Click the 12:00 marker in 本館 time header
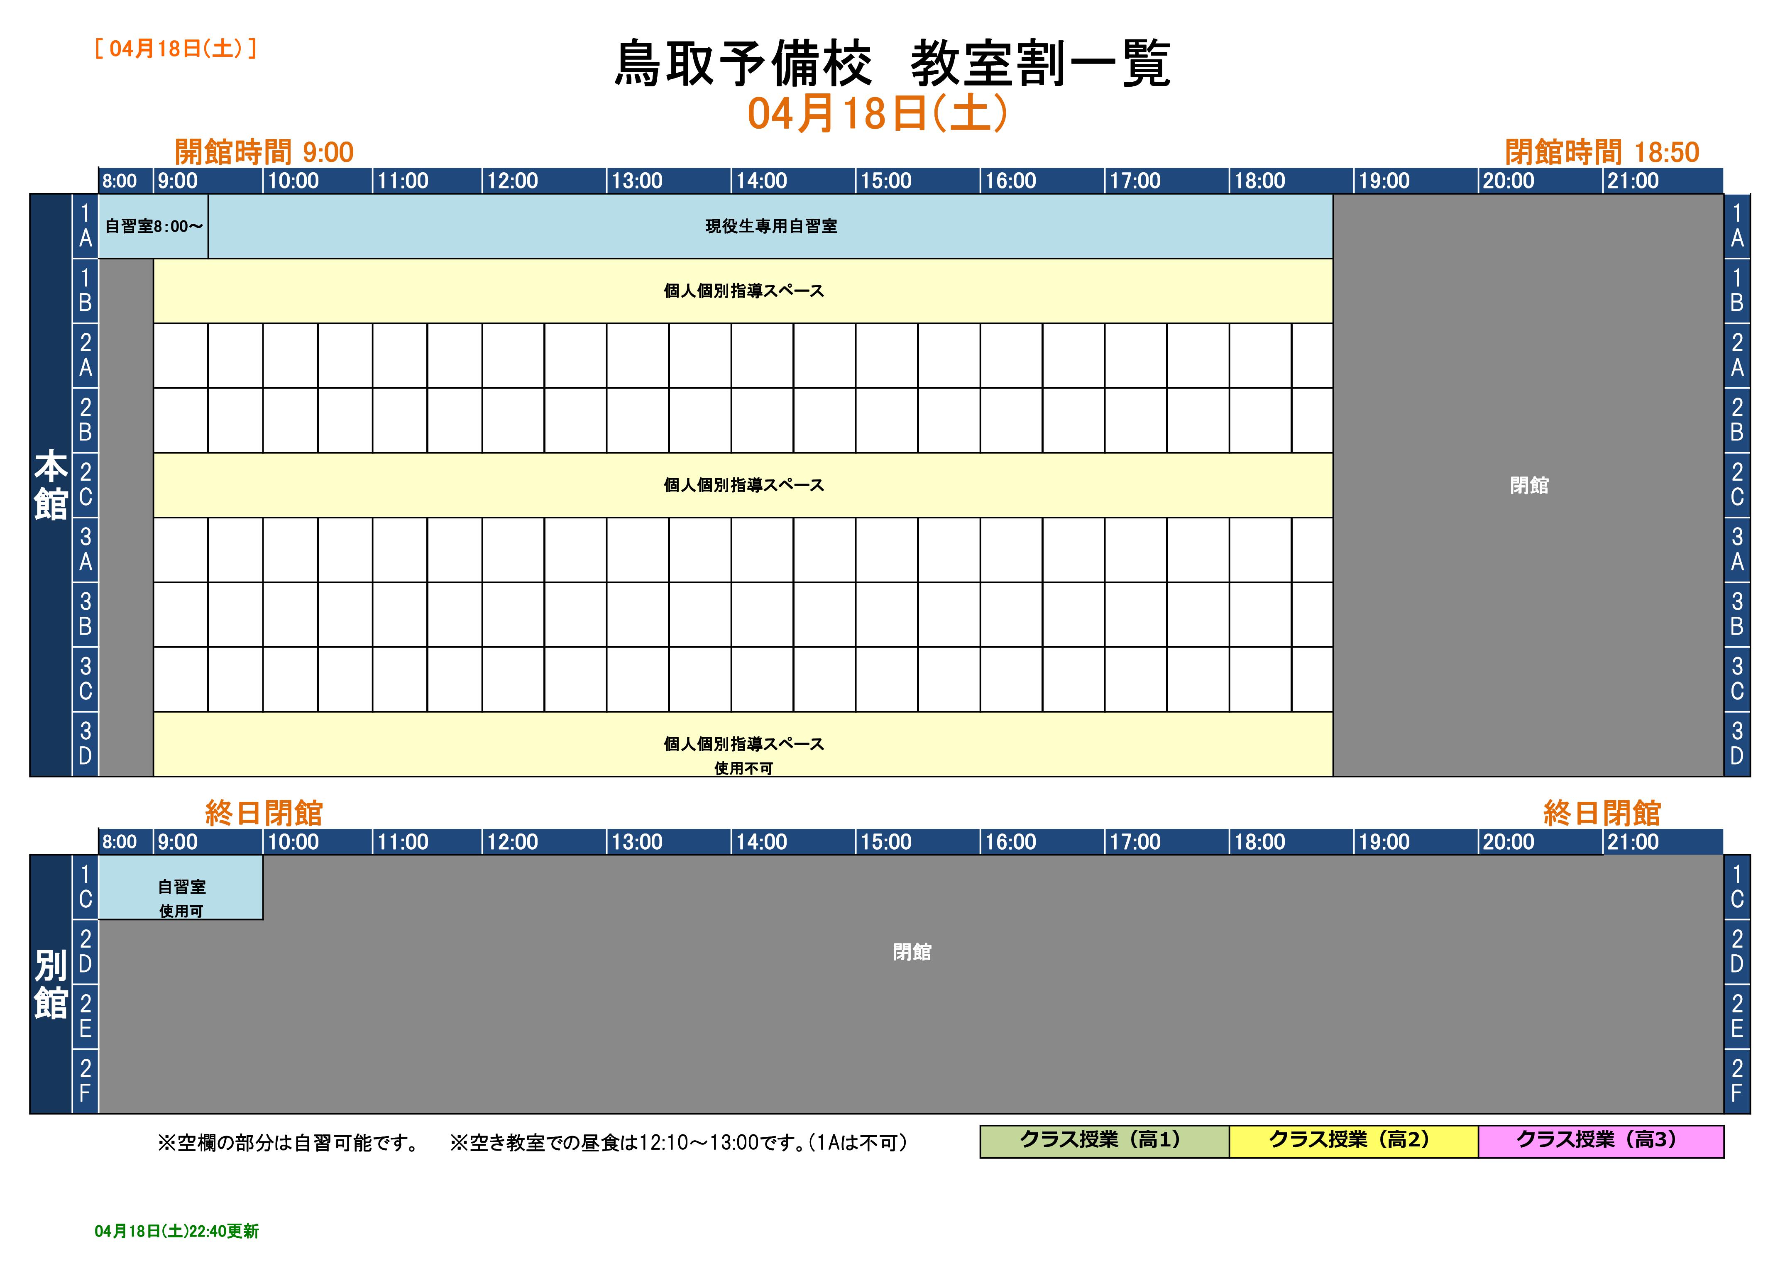This screenshot has height=1261, width=1785. (512, 181)
